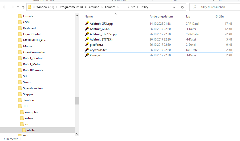This screenshot has width=240, height=141.
Task: Open the Mouse folder in tree
Action: pyautogui.click(x=28, y=46)
